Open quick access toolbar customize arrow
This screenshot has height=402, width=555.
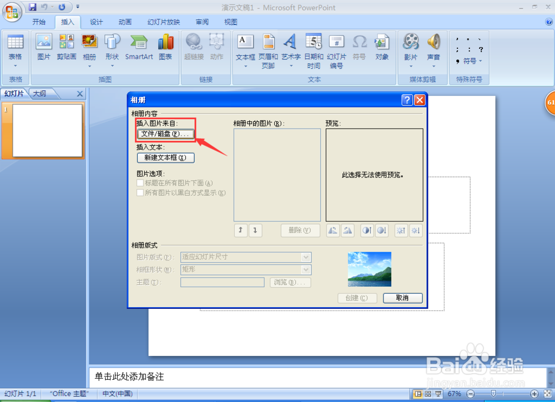tap(78, 7)
